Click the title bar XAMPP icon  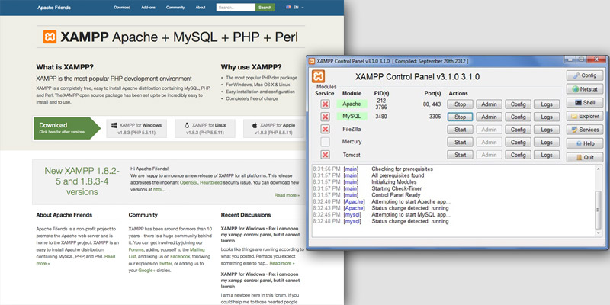click(x=312, y=61)
